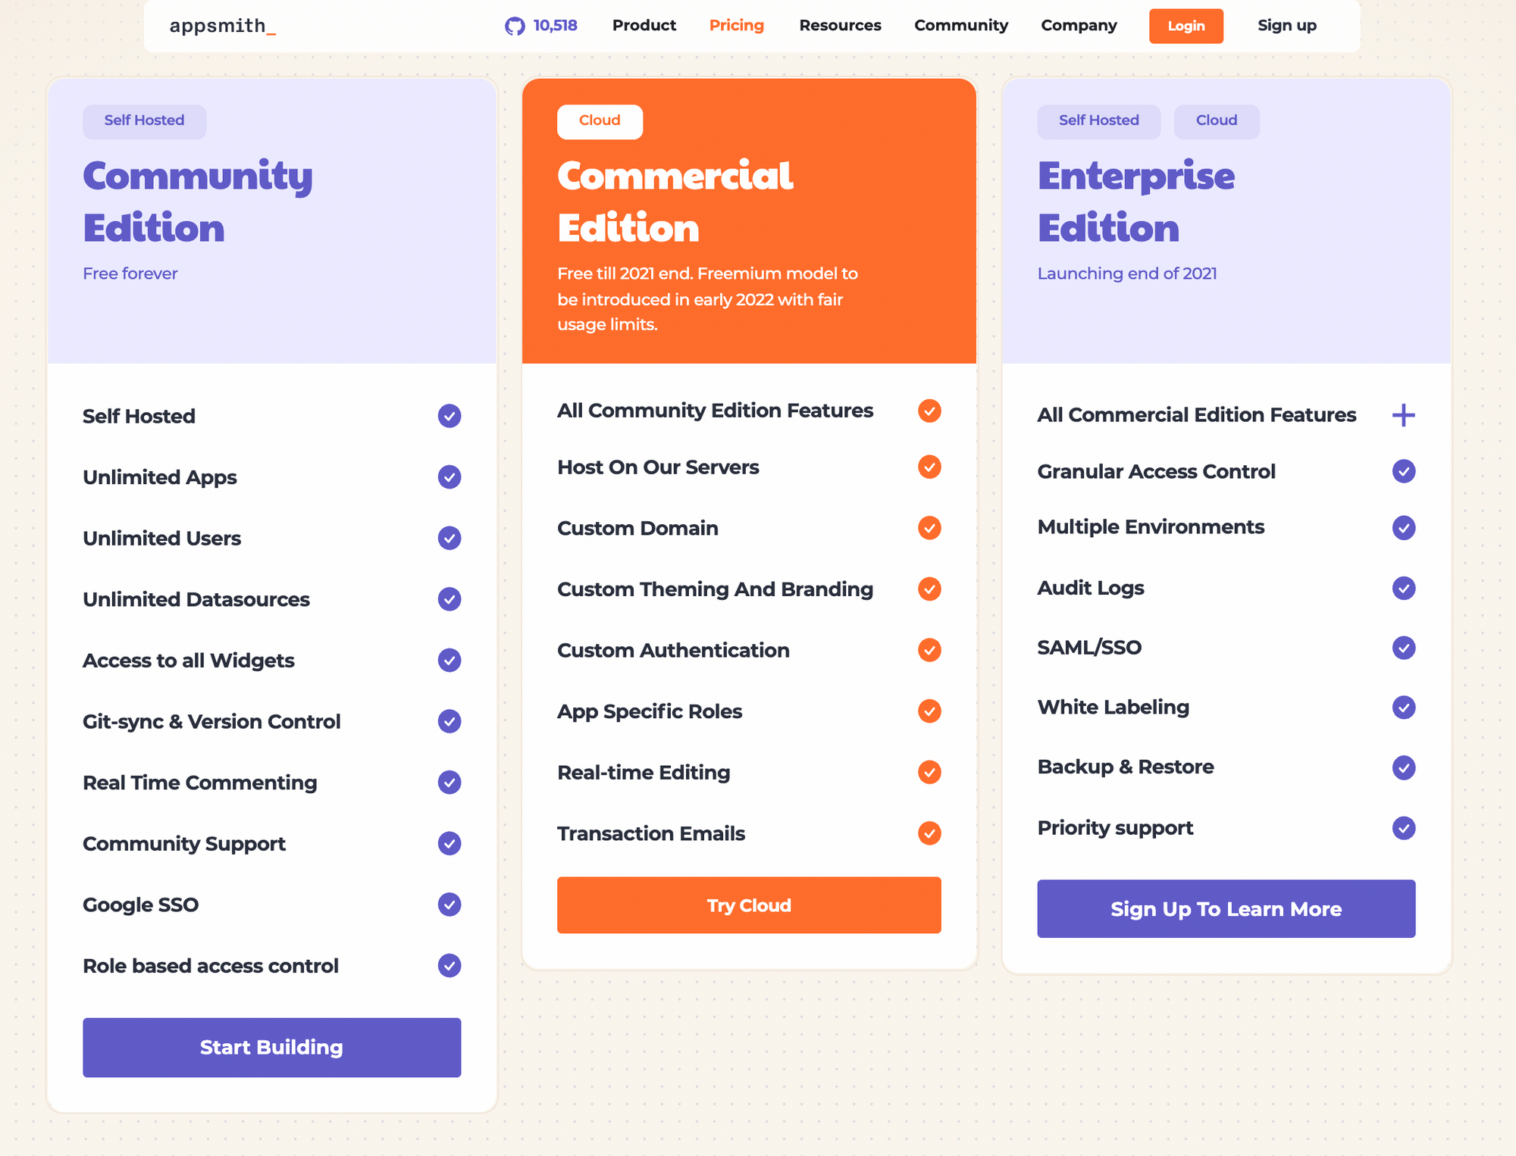The width and height of the screenshot is (1516, 1156).
Task: Click the checkmark beside Git-sync & Version Control
Action: (x=449, y=721)
